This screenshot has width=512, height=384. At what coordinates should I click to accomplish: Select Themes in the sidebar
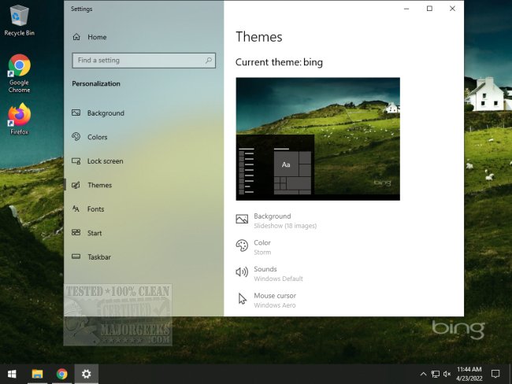coord(143,185)
